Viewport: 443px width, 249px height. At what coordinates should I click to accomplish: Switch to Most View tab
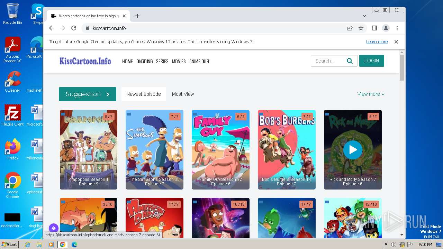coord(183,94)
